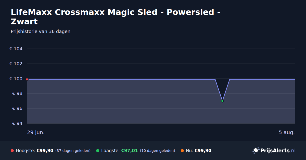
Task: Click the red highest price dot in legend
Action: click(x=12, y=151)
